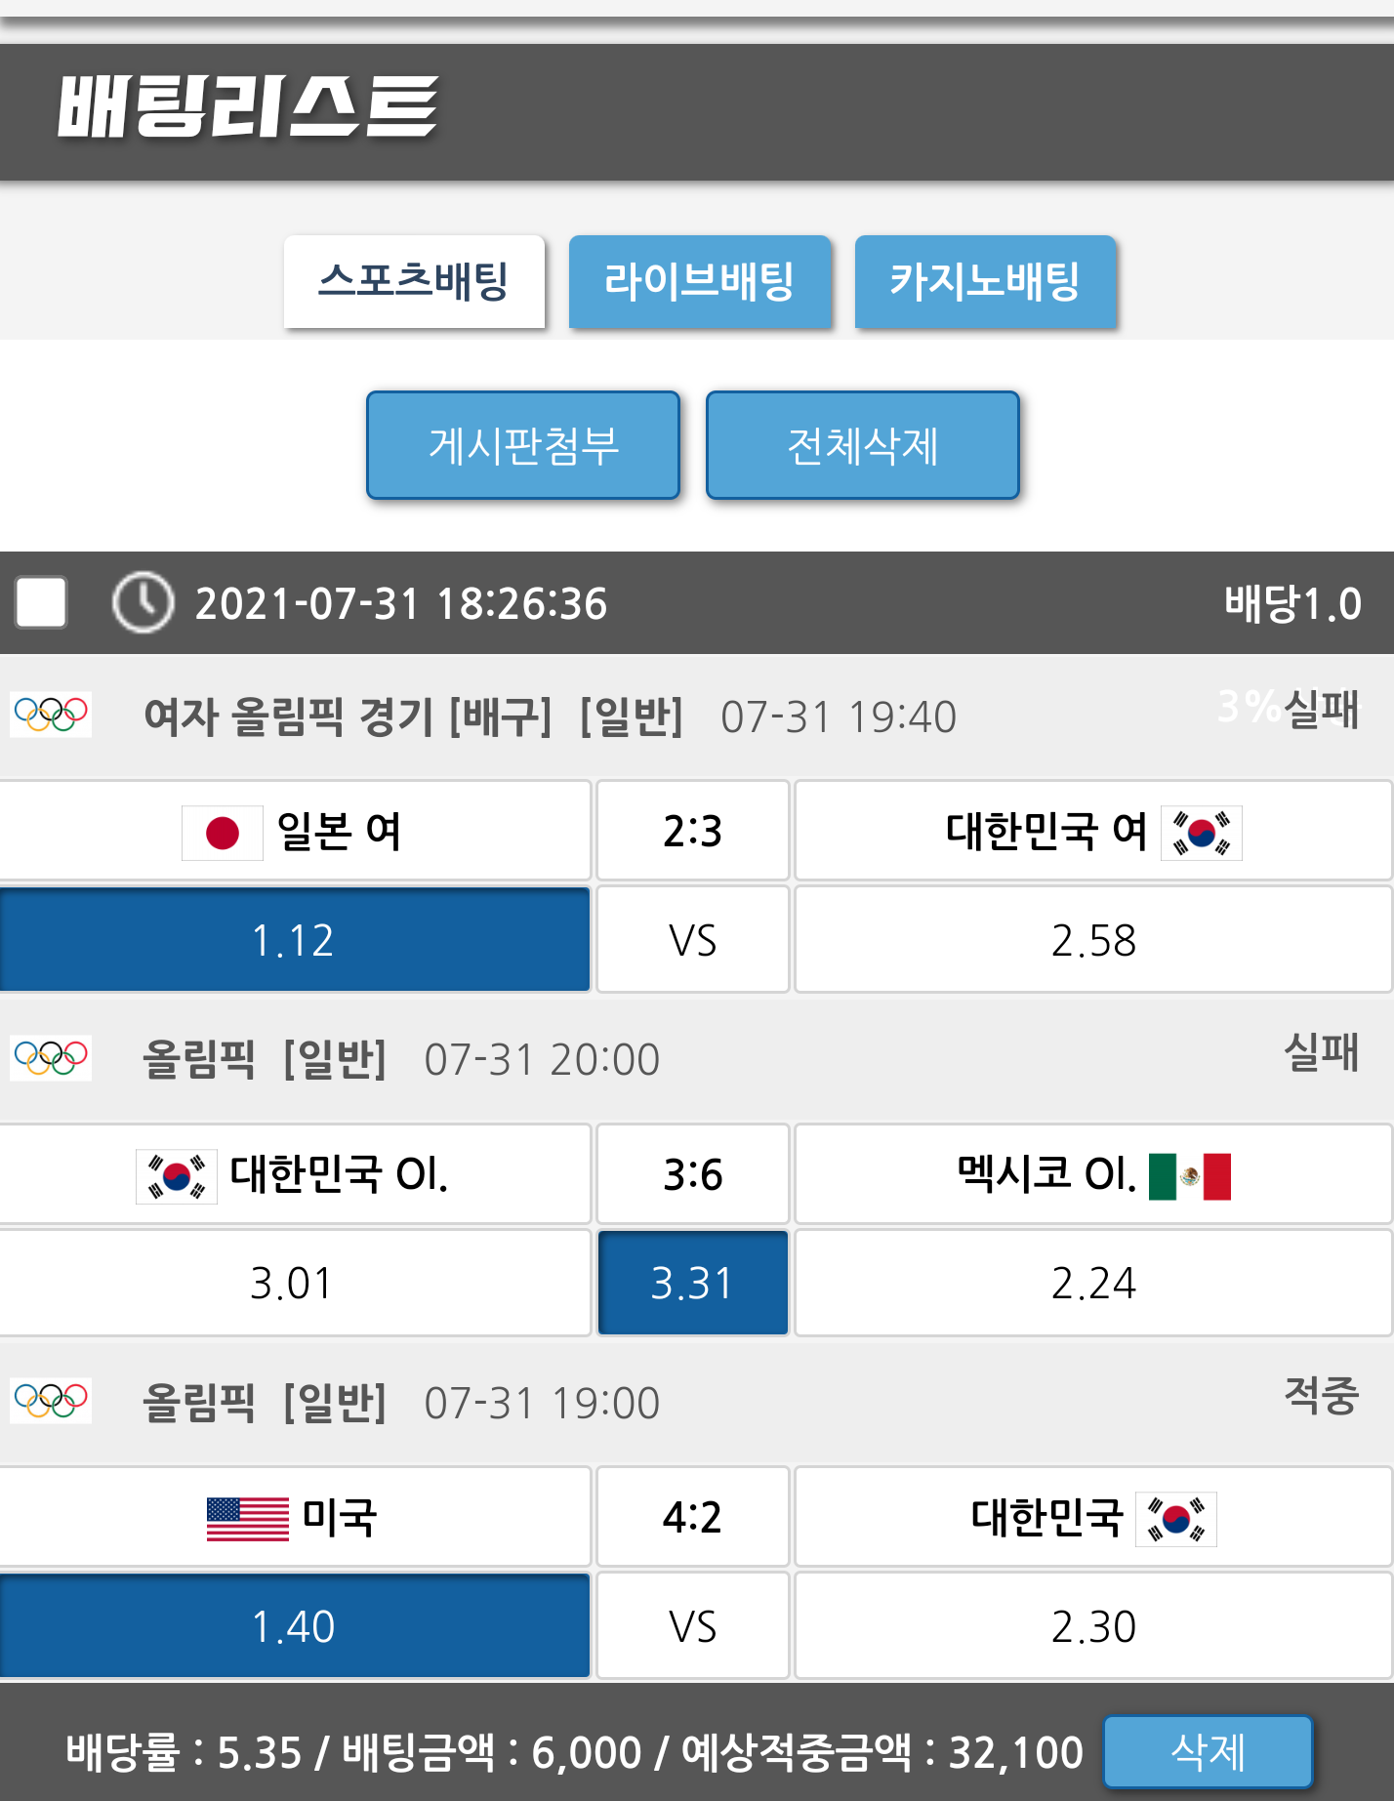Click Olympic rings icon for women's volleyball match
The width and height of the screenshot is (1394, 1801).
[x=51, y=715]
